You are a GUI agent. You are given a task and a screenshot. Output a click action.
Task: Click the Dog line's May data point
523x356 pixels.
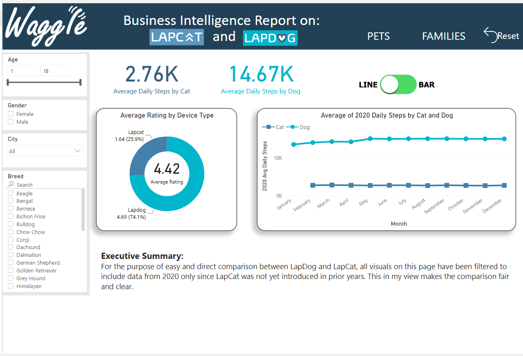(x=370, y=139)
